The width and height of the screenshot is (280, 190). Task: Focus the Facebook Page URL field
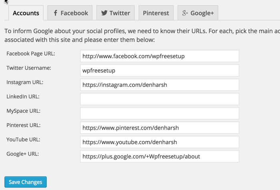(x=159, y=56)
